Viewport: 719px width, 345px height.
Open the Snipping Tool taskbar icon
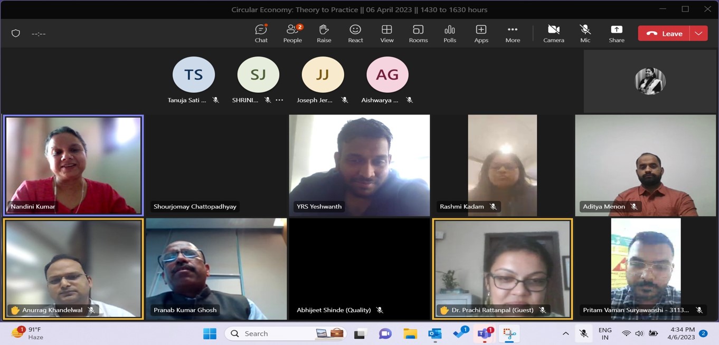click(509, 333)
